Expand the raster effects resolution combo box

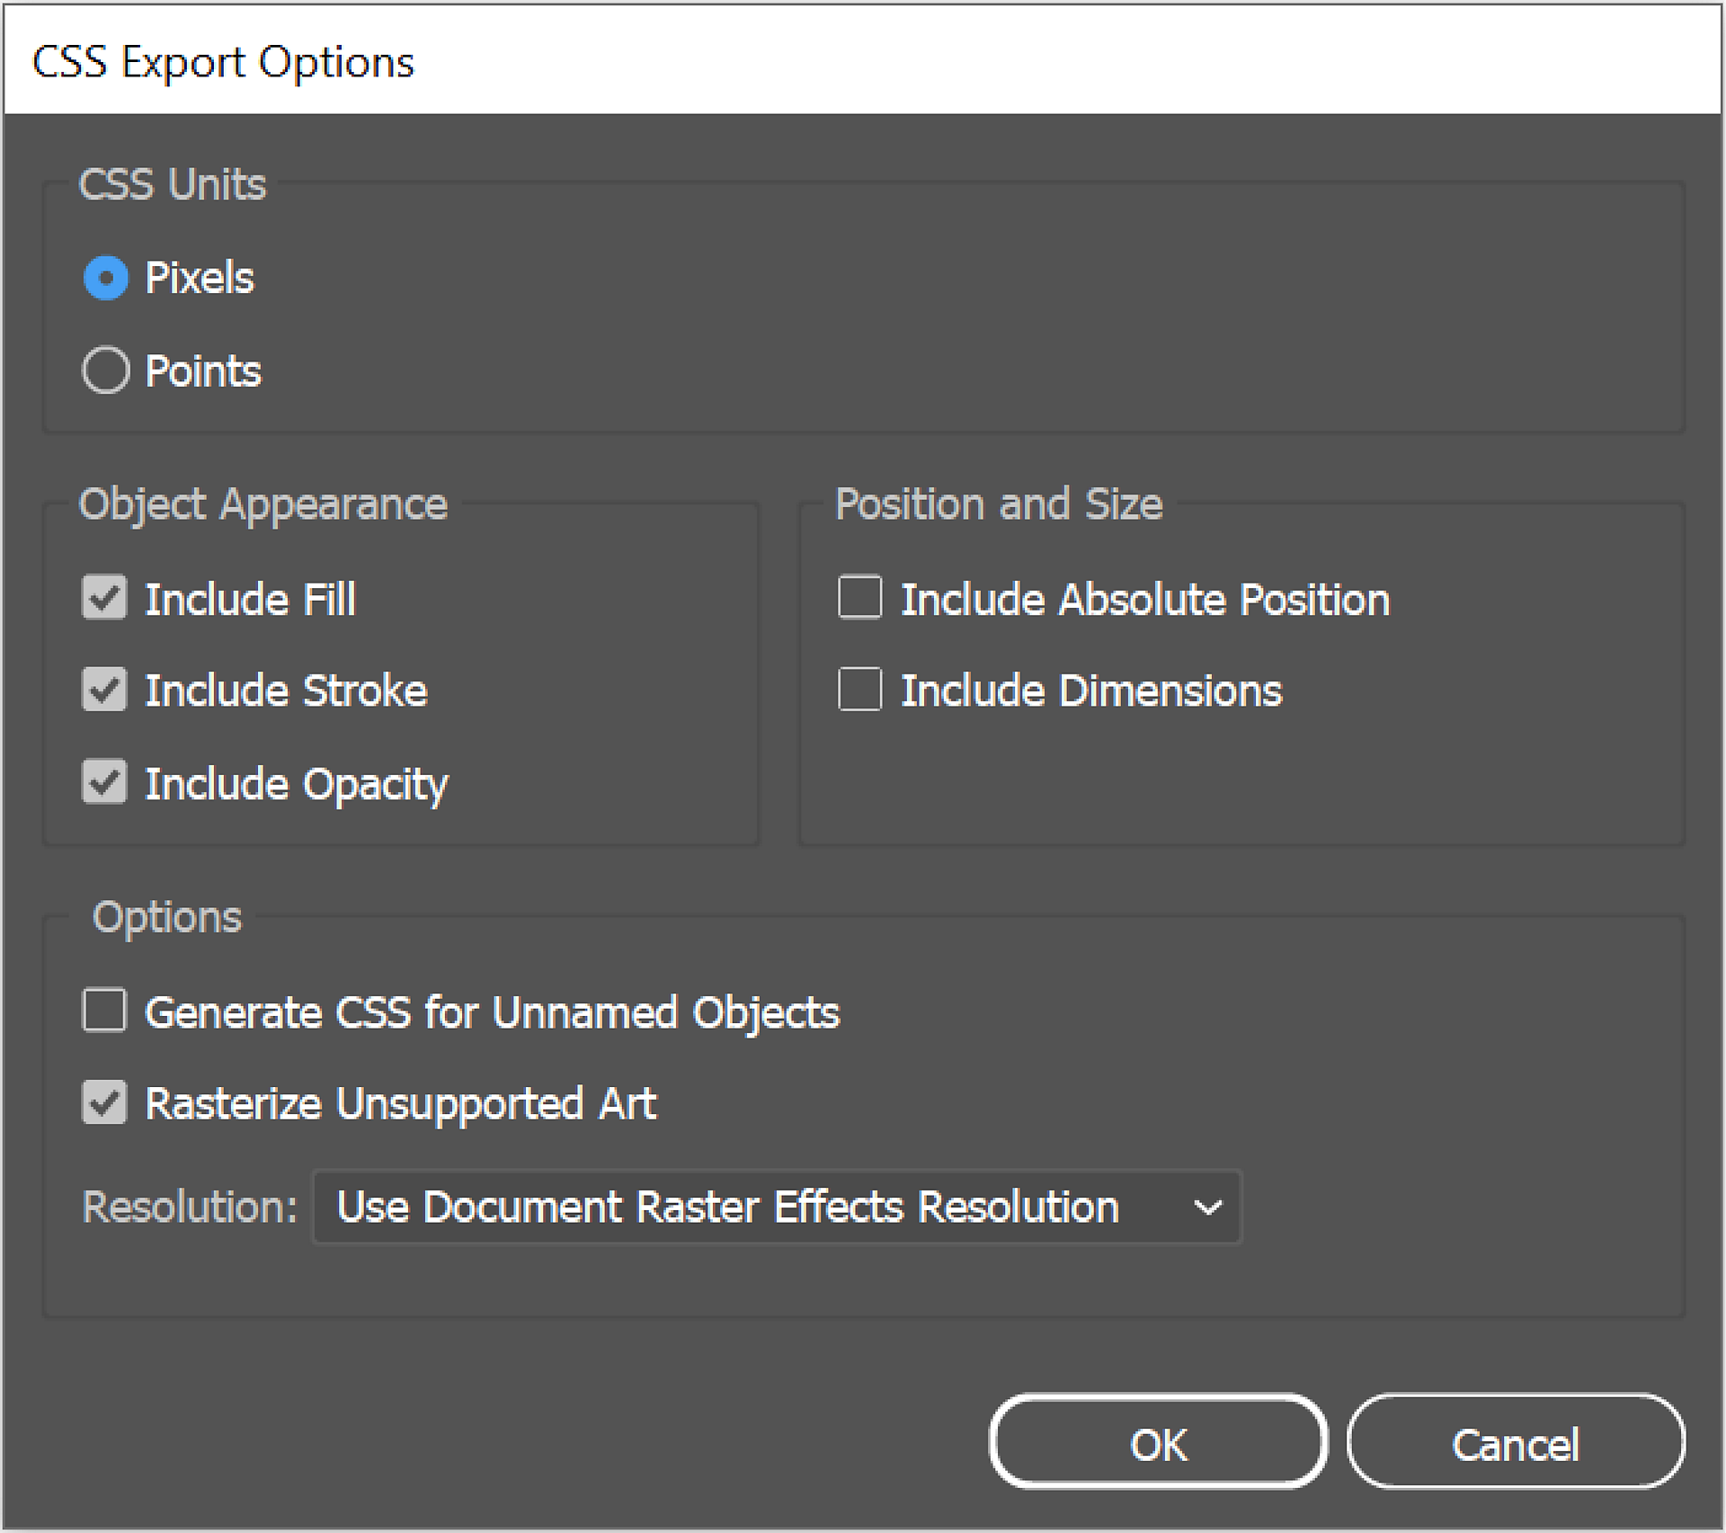click(776, 1208)
